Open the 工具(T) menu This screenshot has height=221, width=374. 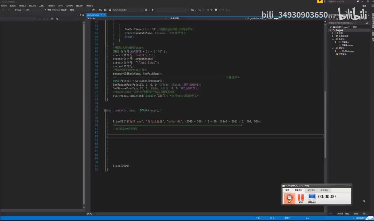click(42, 6)
